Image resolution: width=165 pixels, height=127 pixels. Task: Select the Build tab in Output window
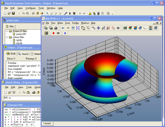tap(11, 54)
